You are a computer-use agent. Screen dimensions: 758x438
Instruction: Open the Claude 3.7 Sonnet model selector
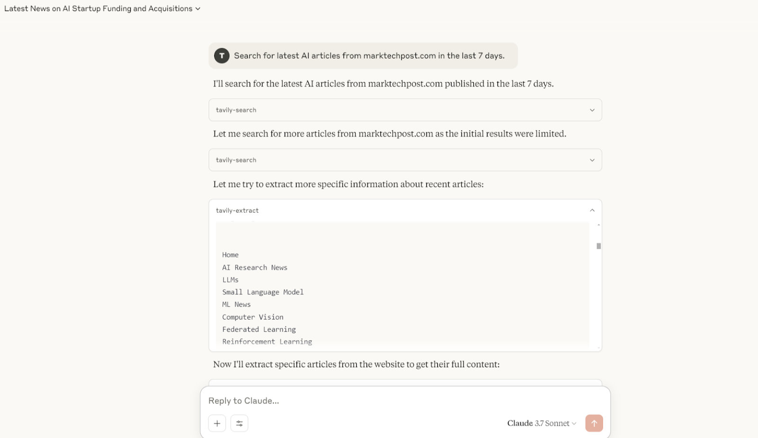[x=541, y=423]
